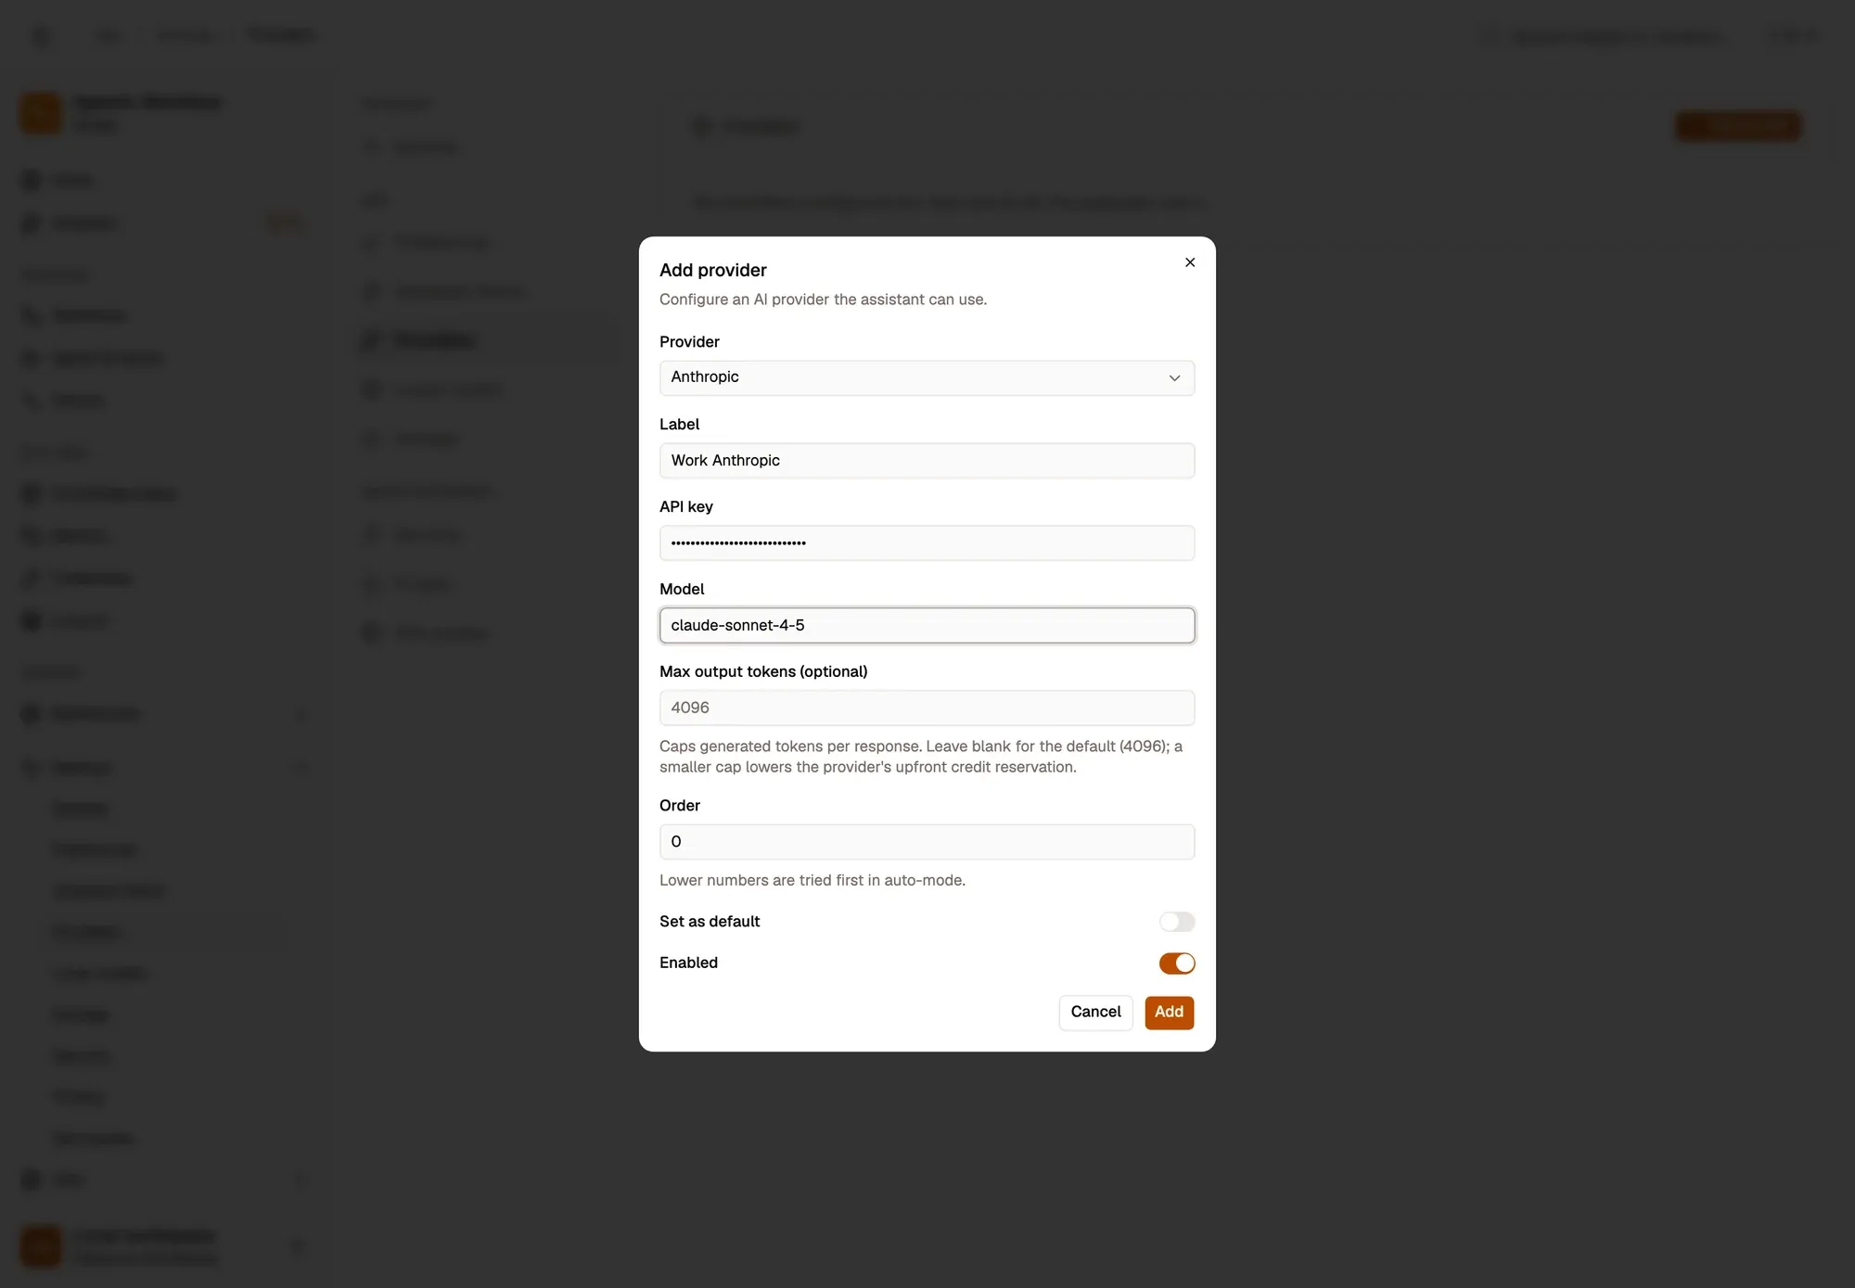Close the Add provider dialog with X
Viewport: 1855px width, 1288px height.
click(1190, 262)
